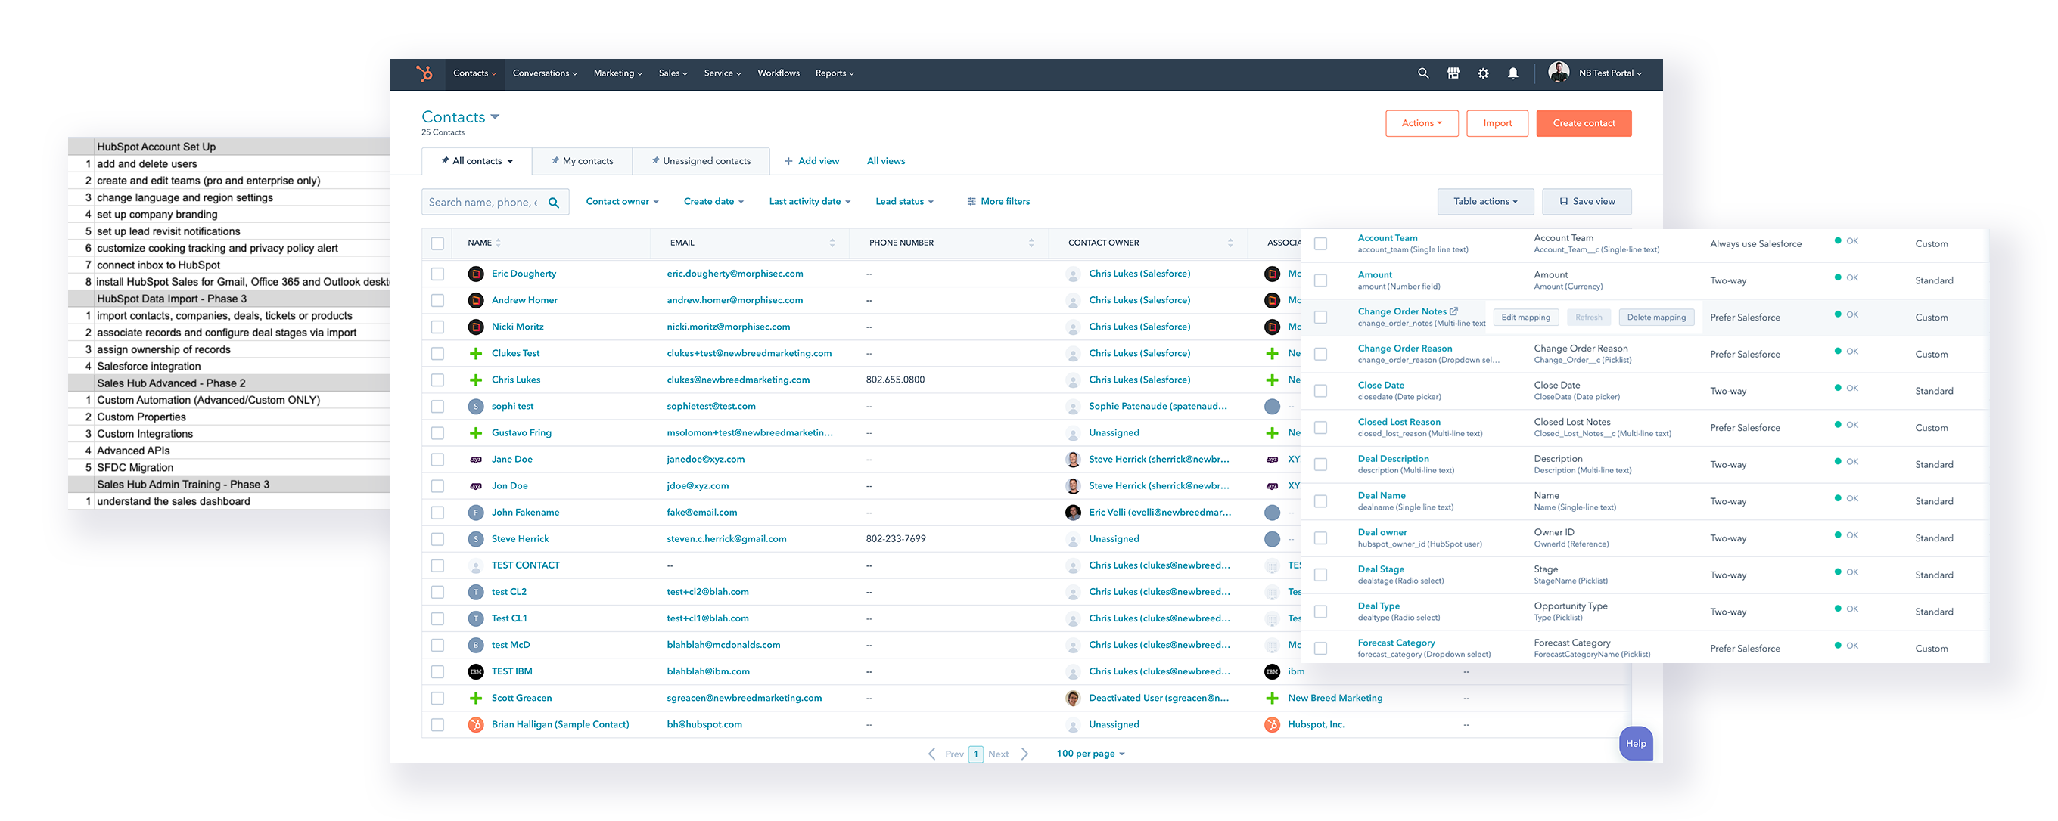Toggle the select-all contacts checkbox
Viewport: 2058px width, 821px height.
point(437,243)
